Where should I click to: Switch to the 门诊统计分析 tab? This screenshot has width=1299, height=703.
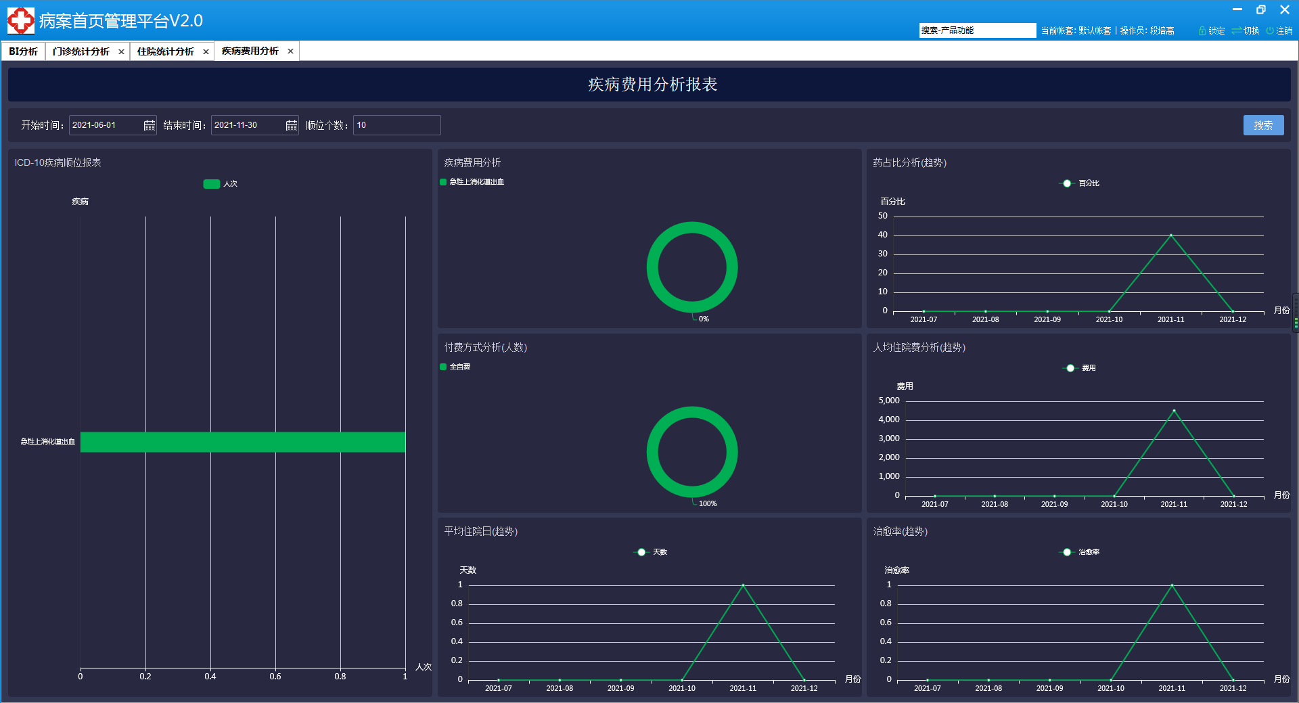pyautogui.click(x=81, y=51)
